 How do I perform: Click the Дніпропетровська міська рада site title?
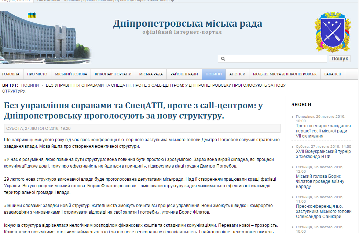[187, 24]
